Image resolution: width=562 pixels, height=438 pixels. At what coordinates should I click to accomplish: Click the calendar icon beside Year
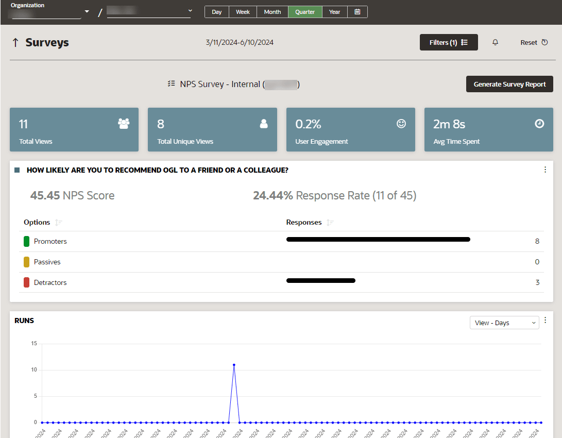(357, 11)
